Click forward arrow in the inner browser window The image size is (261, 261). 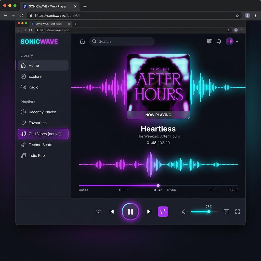click(25, 30)
